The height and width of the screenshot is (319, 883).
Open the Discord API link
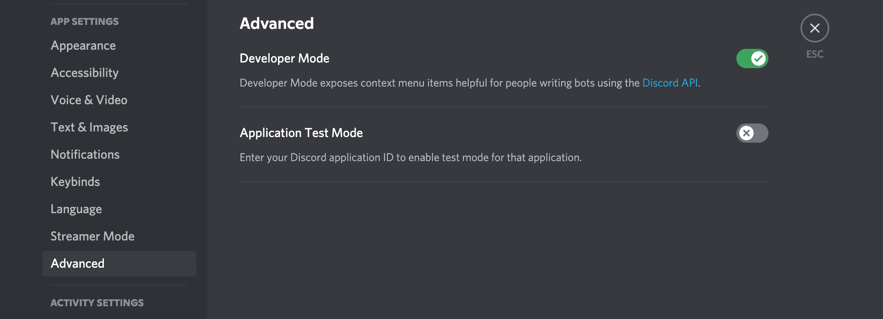670,83
